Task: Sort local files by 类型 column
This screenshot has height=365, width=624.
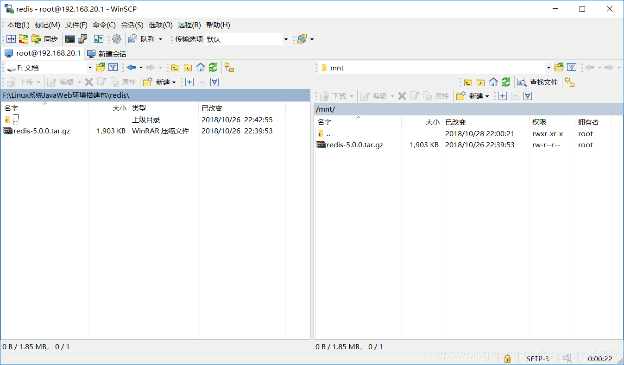Action: (164, 108)
